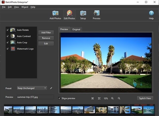Open the Process step
Image resolution: width=159 pixels, height=116 pixels.
[x=96, y=15]
